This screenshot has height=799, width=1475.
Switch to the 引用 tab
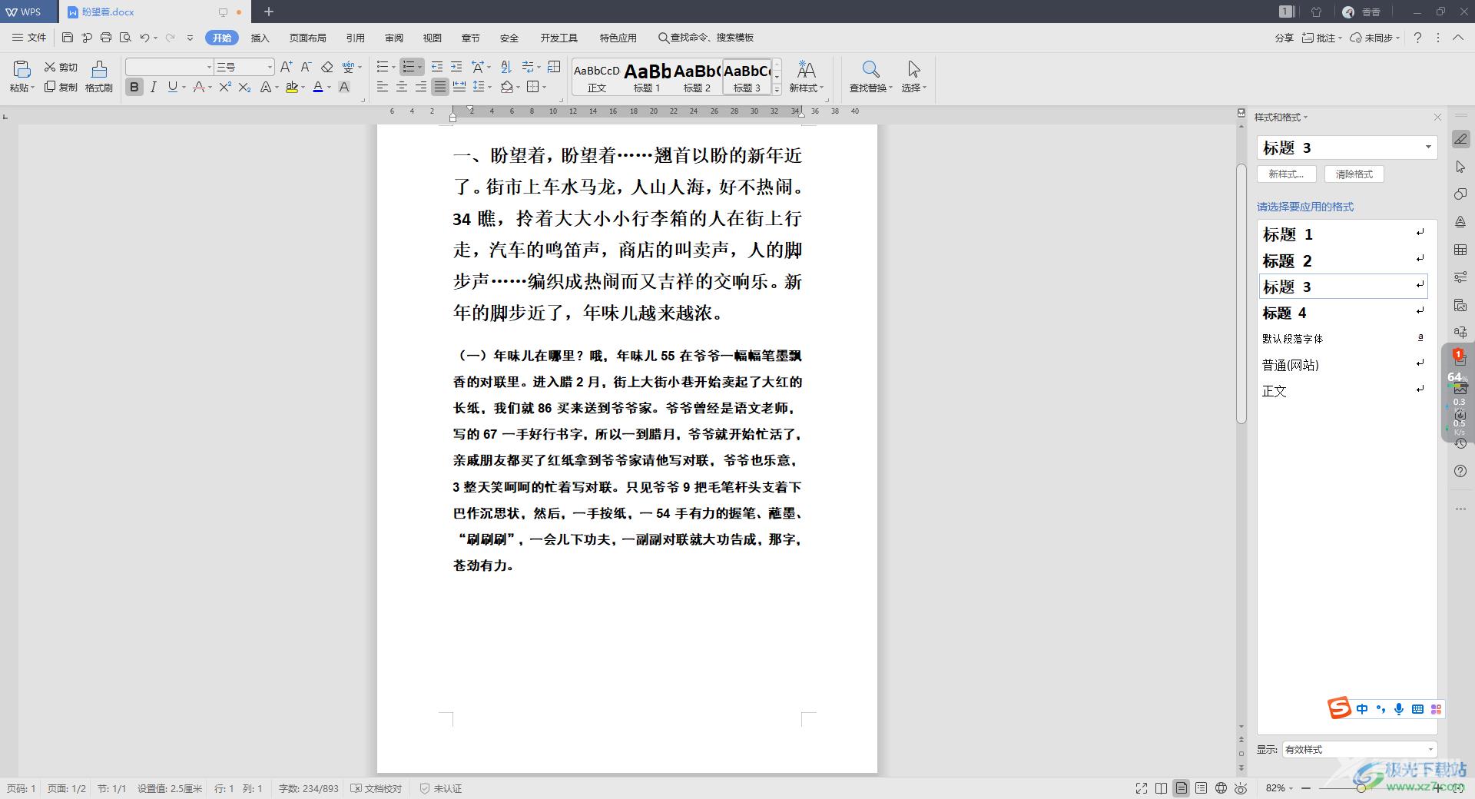[x=356, y=38]
